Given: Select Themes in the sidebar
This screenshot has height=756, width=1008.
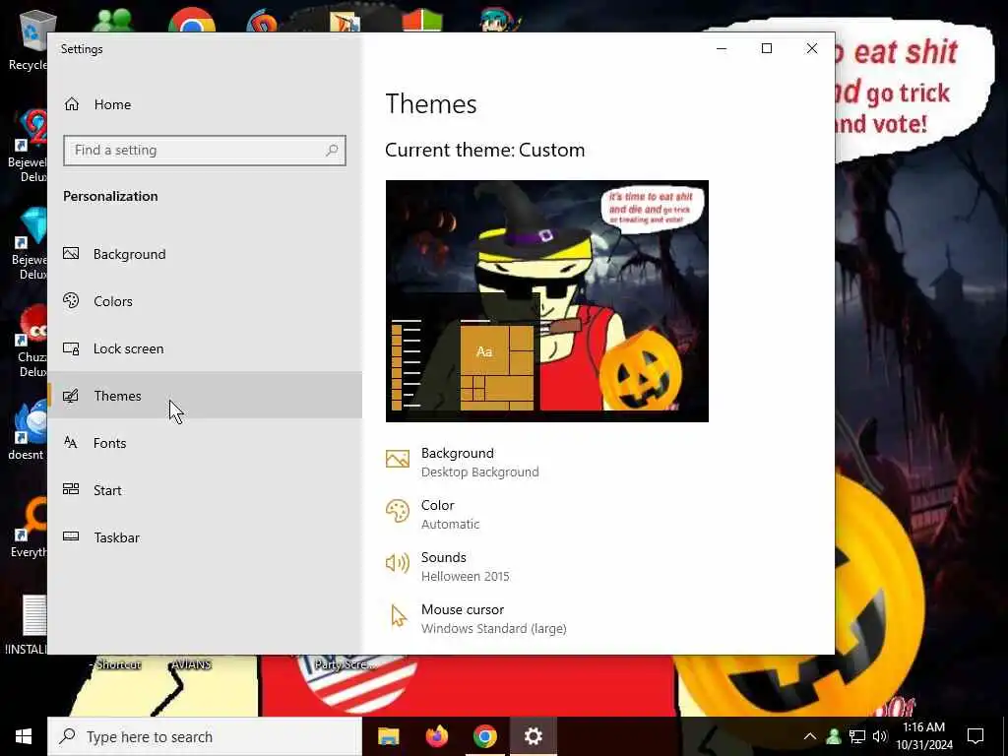Looking at the screenshot, I should (205, 396).
